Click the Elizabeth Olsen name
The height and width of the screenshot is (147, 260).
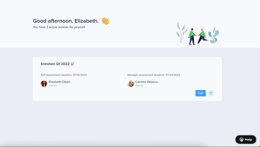(x=59, y=82)
